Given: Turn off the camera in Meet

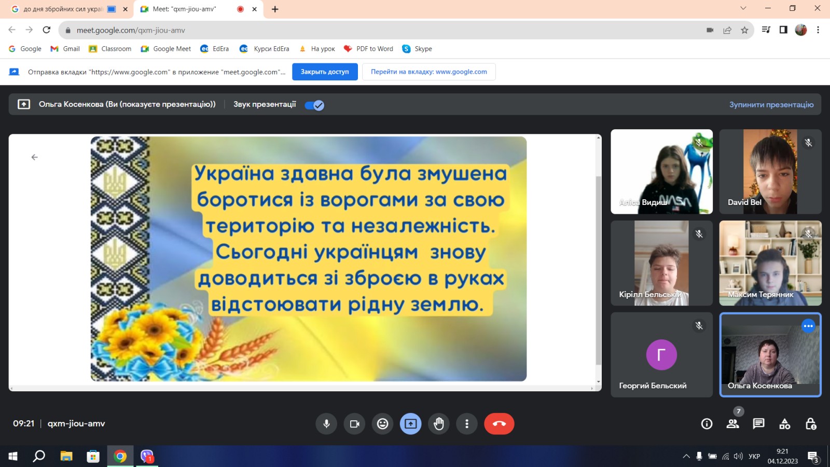Looking at the screenshot, I should [354, 424].
